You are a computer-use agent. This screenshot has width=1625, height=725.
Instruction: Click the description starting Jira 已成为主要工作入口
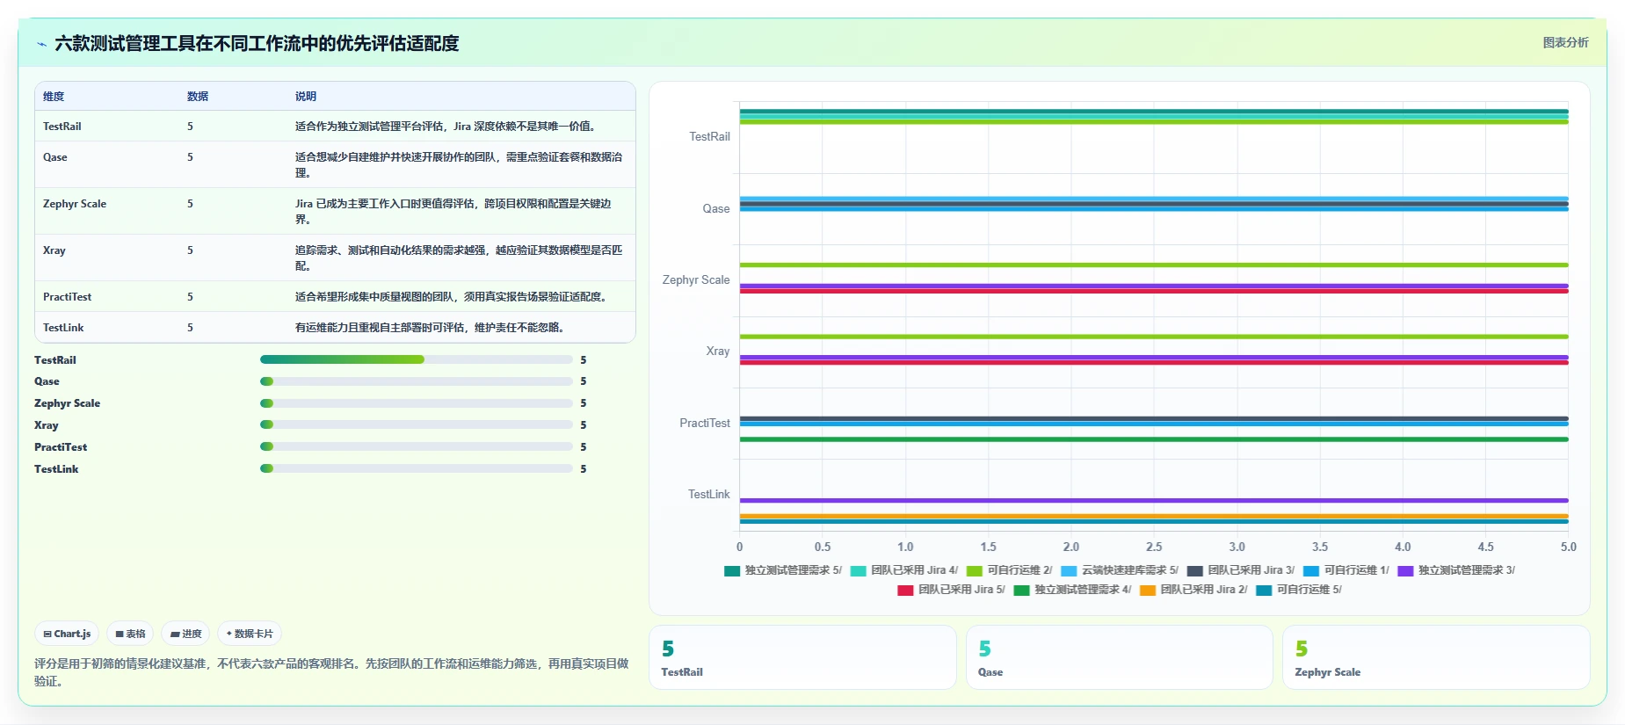click(454, 212)
